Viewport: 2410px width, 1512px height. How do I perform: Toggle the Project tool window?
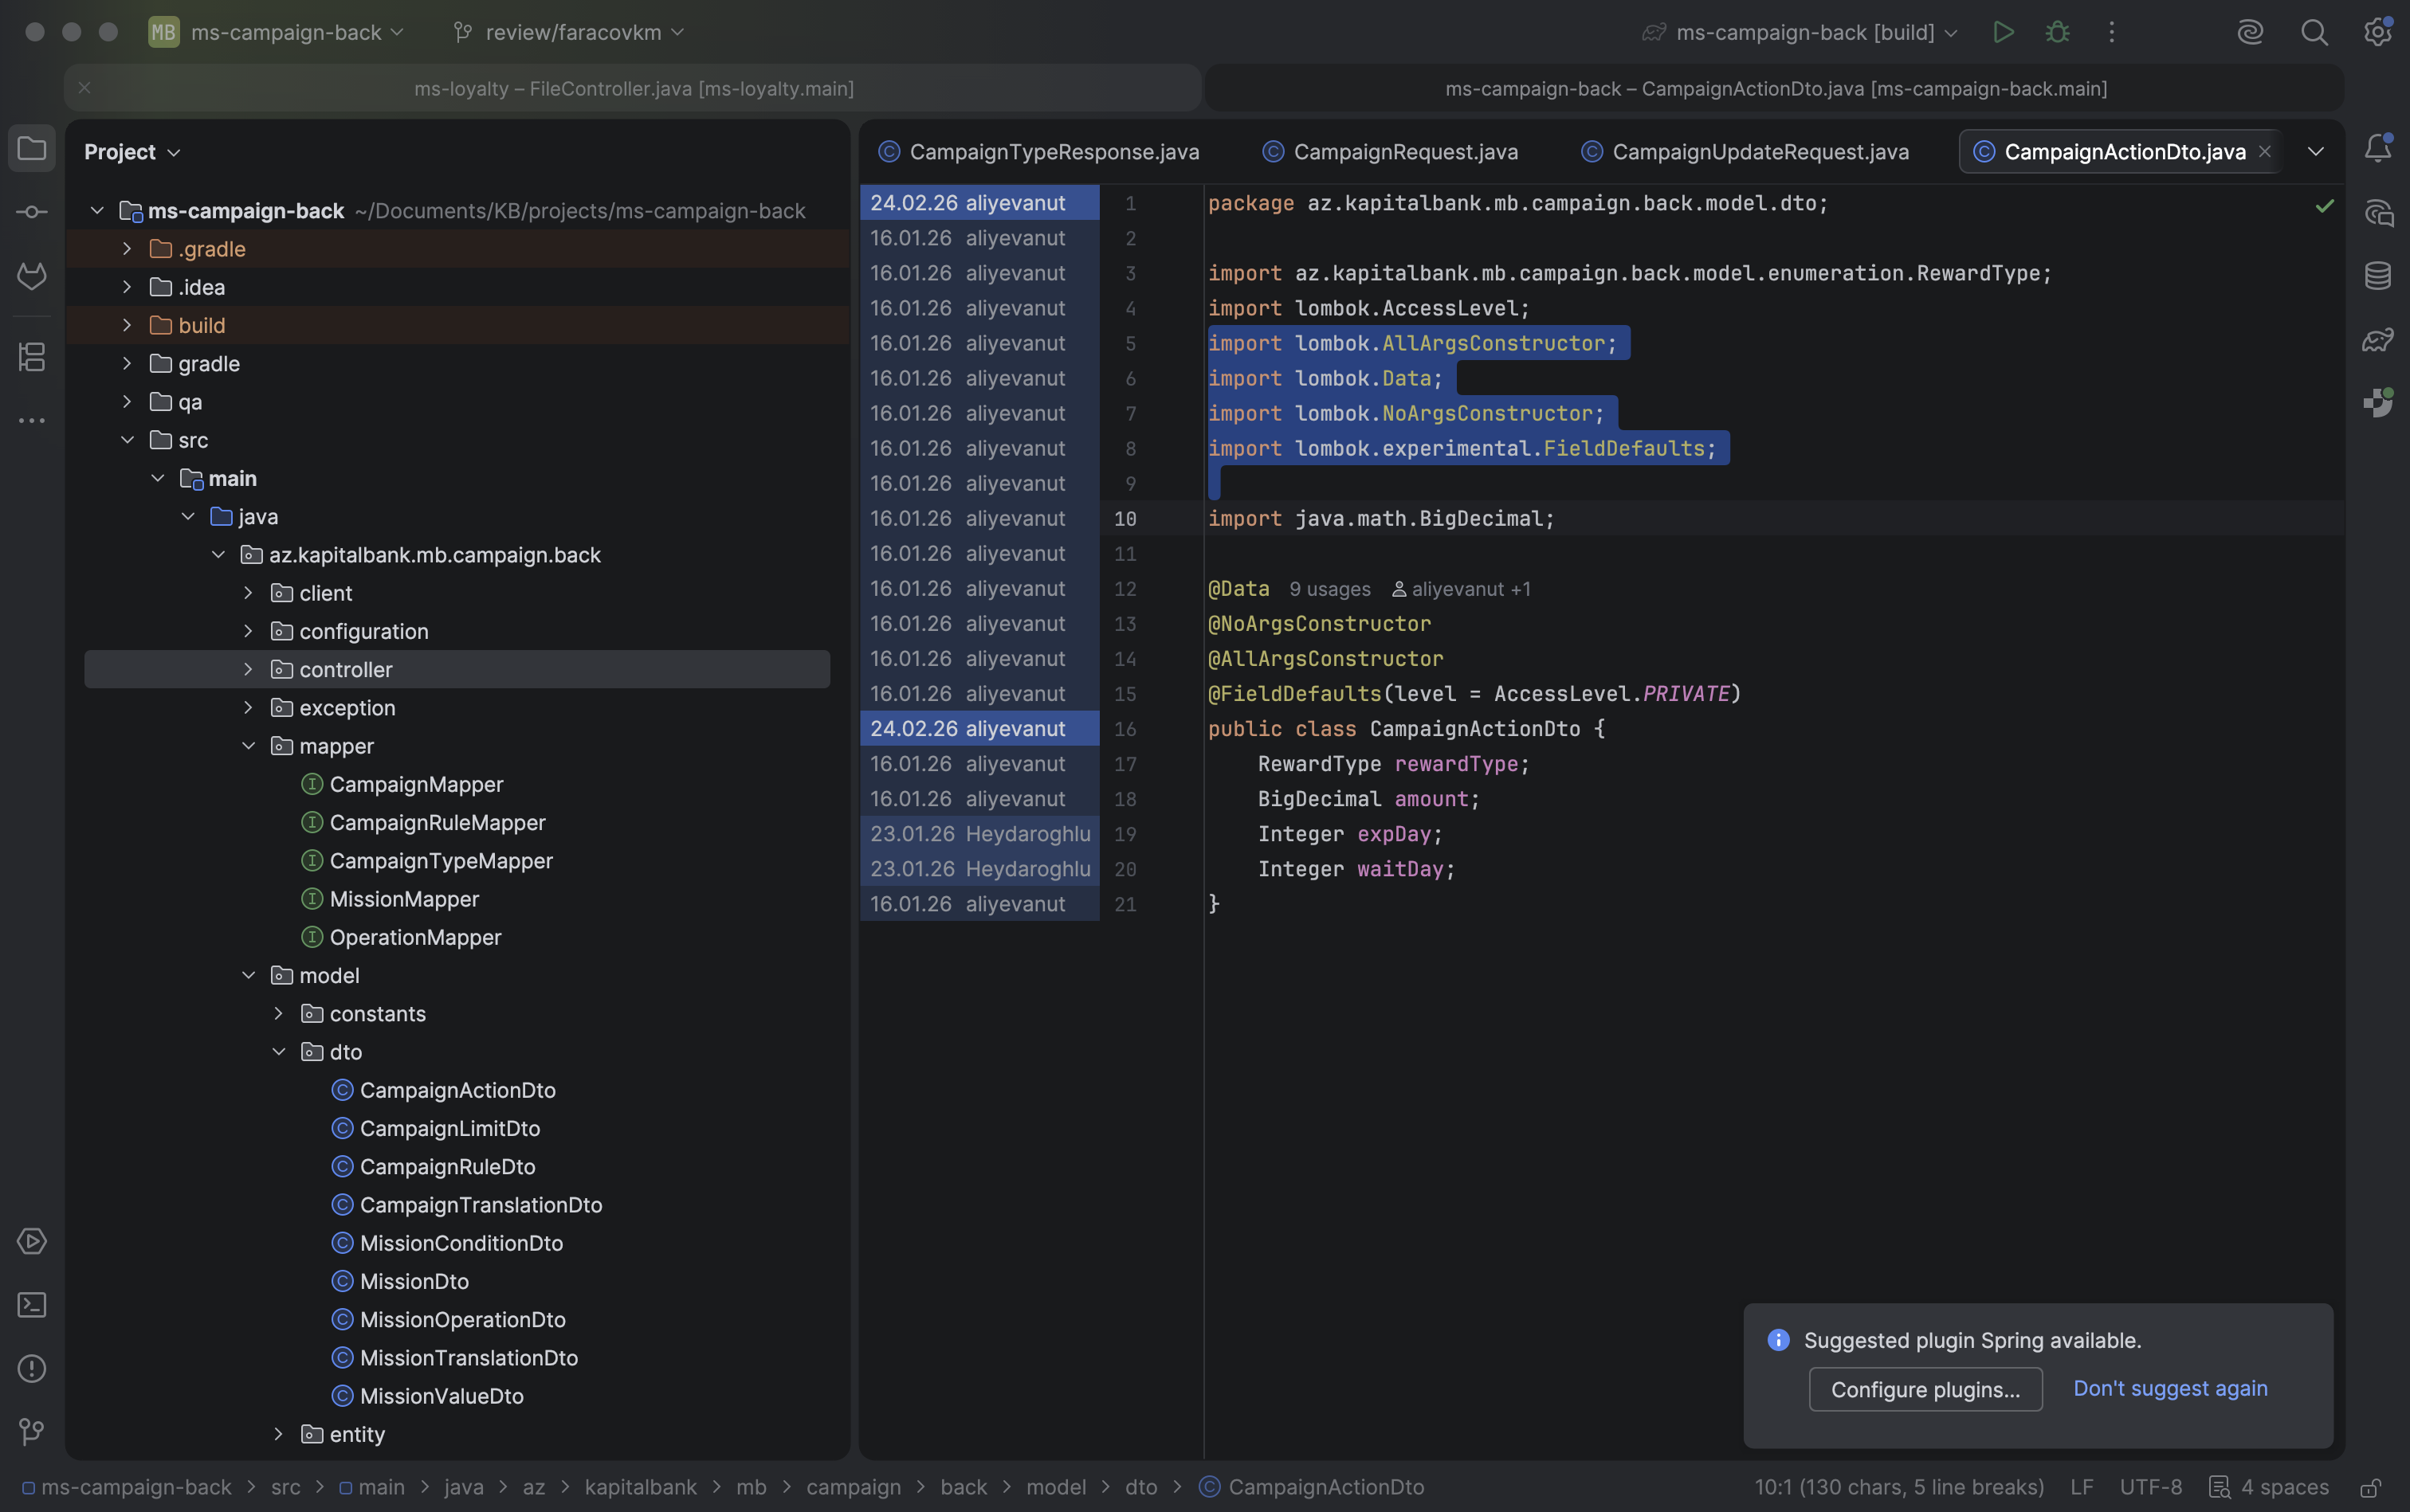32,149
